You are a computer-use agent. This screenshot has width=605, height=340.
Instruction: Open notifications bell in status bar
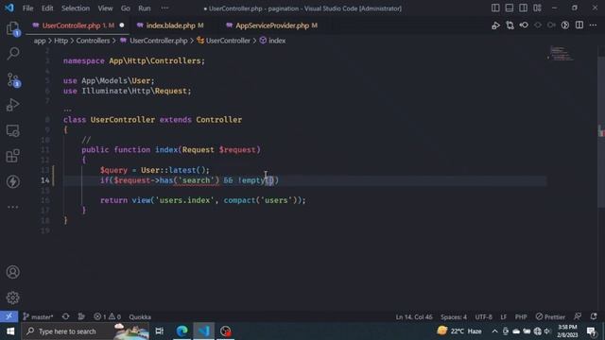coord(594,316)
